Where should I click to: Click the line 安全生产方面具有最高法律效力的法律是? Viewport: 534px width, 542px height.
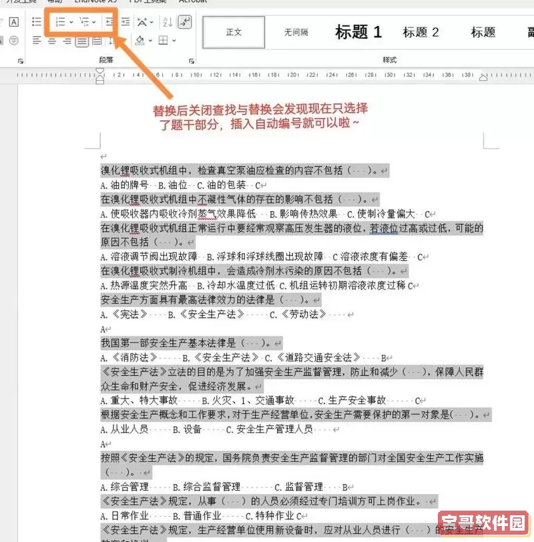[x=211, y=300]
